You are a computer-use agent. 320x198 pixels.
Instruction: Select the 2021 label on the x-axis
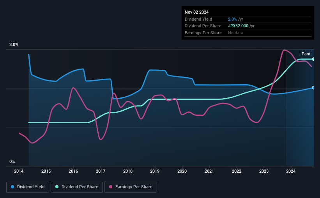point(209,171)
